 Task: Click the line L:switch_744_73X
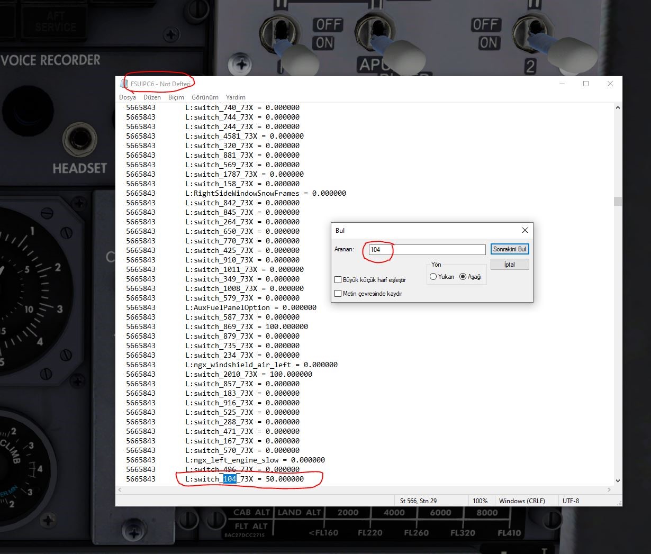coord(242,117)
